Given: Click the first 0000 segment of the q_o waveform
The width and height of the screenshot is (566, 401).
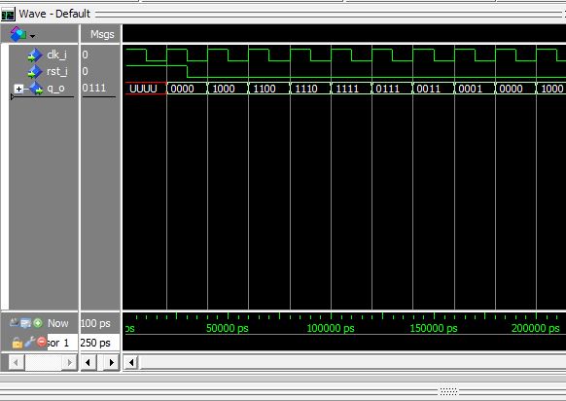Looking at the screenshot, I should pos(187,89).
